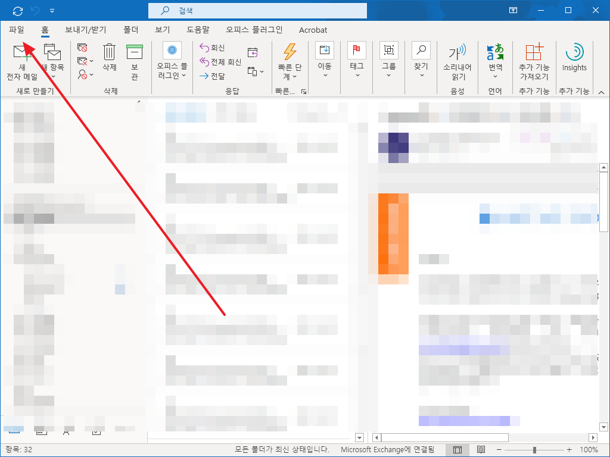Click the 삭제 trash can icon

click(x=110, y=58)
